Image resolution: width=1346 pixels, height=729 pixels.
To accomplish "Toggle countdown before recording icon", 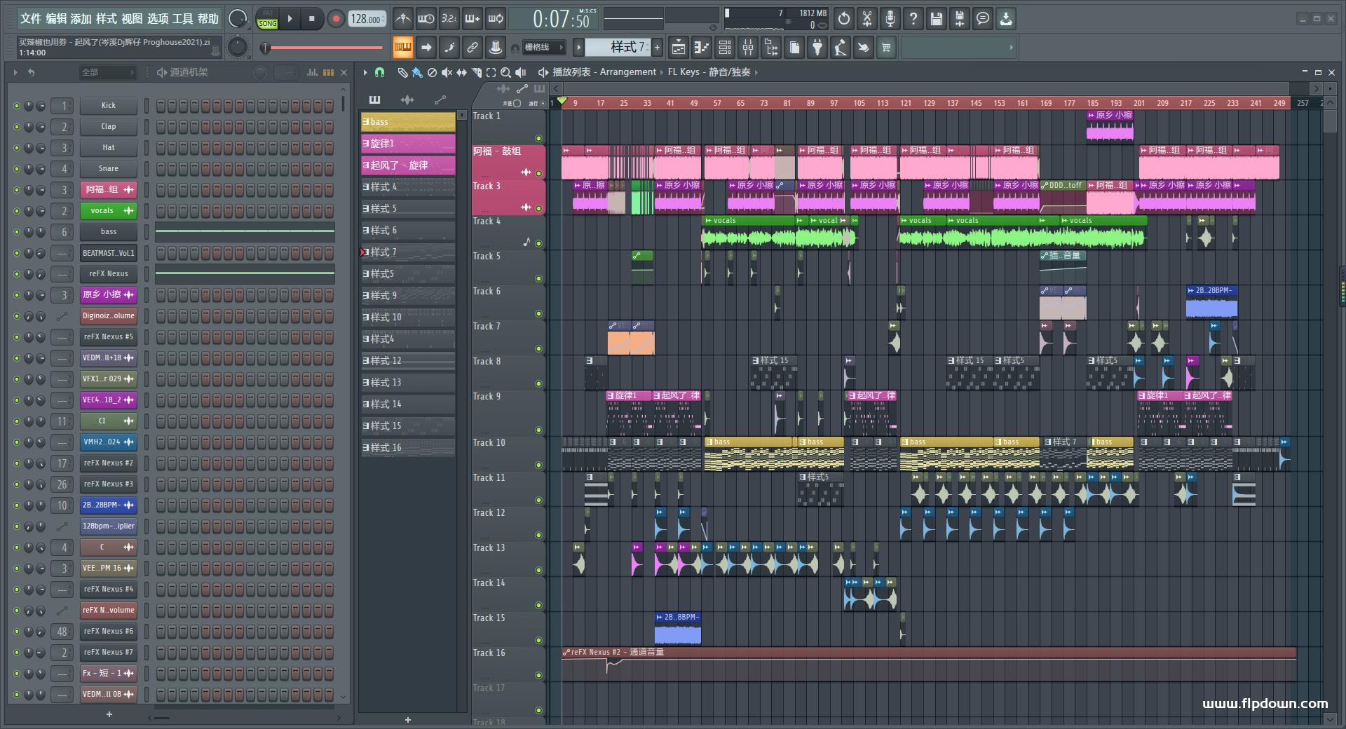I will (x=449, y=19).
